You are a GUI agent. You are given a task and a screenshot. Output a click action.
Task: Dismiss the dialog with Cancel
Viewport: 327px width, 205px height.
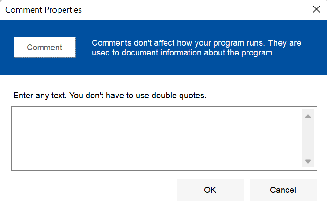(x=283, y=190)
